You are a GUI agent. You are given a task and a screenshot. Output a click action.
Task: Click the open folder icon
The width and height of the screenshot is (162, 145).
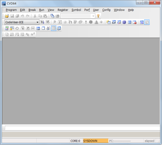click(x=7, y=16)
